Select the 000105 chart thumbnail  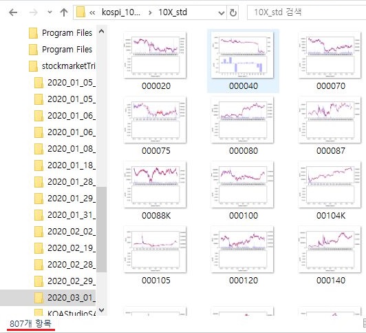click(155, 250)
